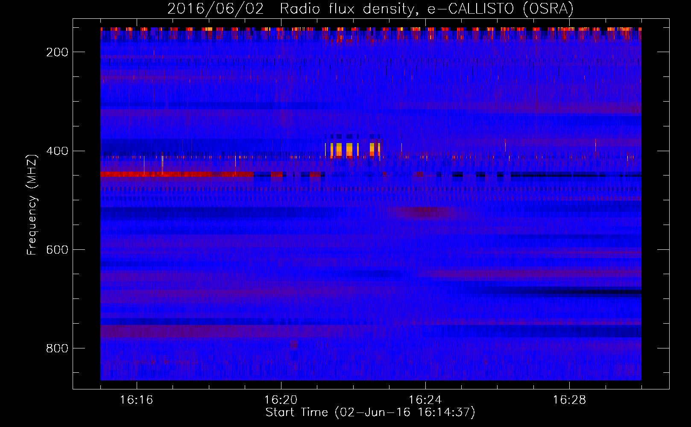This screenshot has width=691, height=427.
Task: Click the red horizontal band near 450 MHz
Action: (177, 174)
